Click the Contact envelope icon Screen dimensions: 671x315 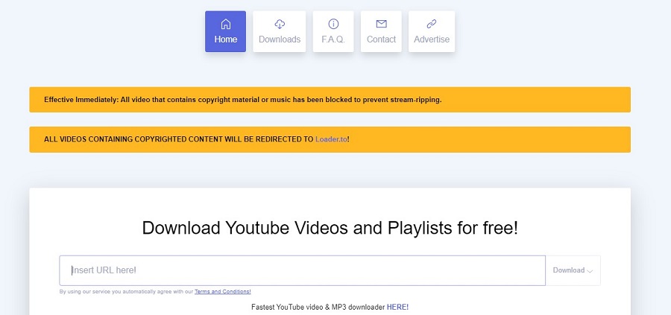(x=381, y=24)
